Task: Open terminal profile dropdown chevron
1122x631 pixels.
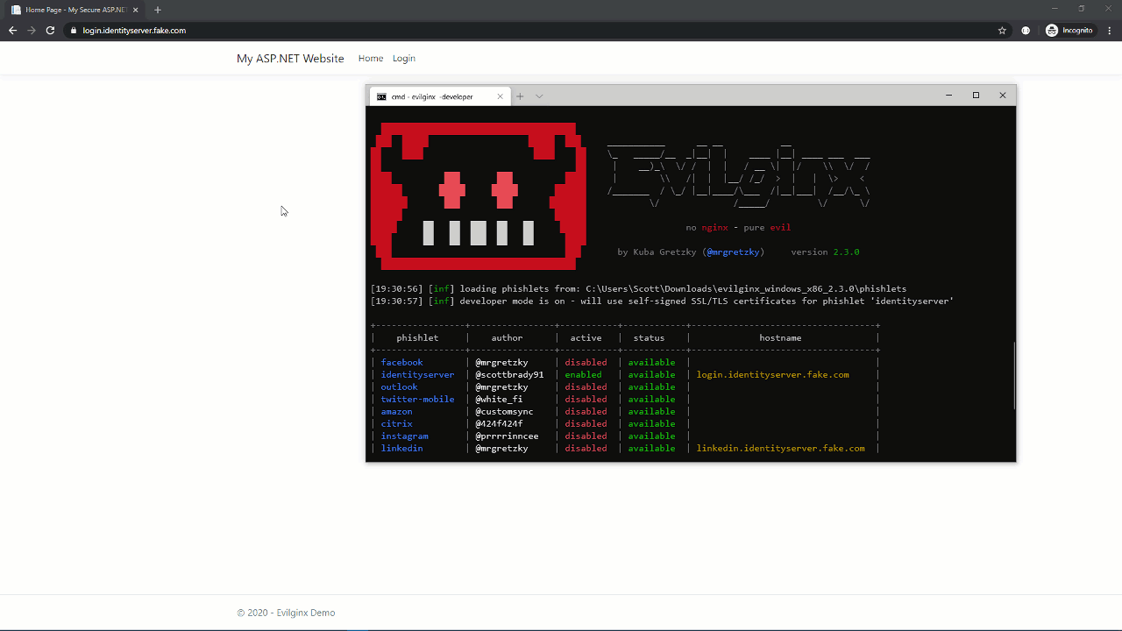Action: click(539, 96)
